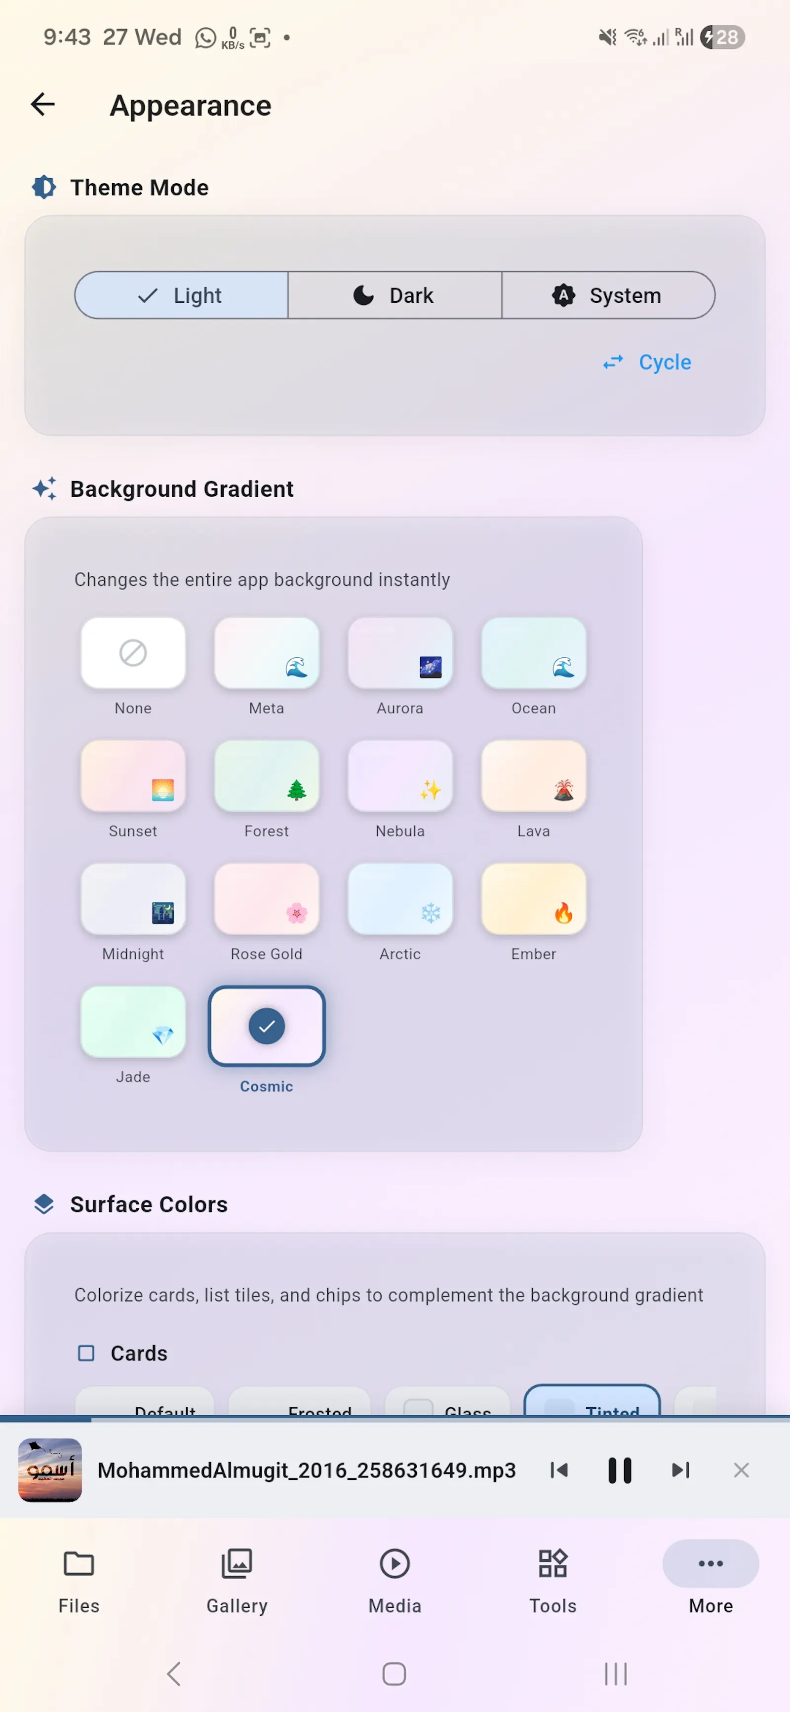Image resolution: width=790 pixels, height=1712 pixels.
Task: Skip to previous track
Action: [x=559, y=1470]
